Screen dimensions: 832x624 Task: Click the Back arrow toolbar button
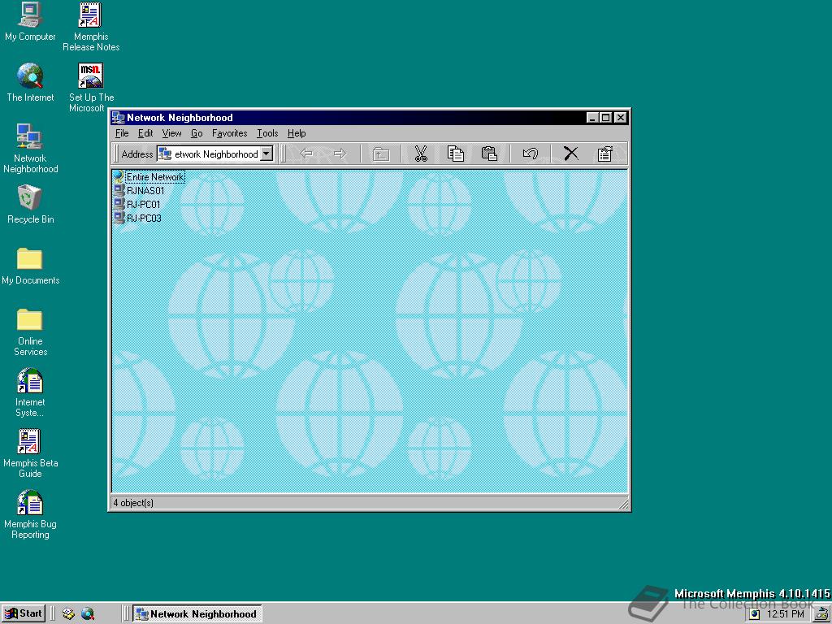(x=306, y=154)
